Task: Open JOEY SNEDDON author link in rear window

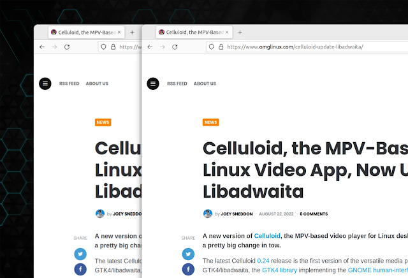Action: 127,214
